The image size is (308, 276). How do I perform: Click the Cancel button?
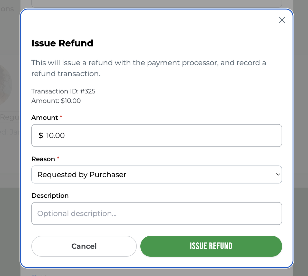point(84,246)
